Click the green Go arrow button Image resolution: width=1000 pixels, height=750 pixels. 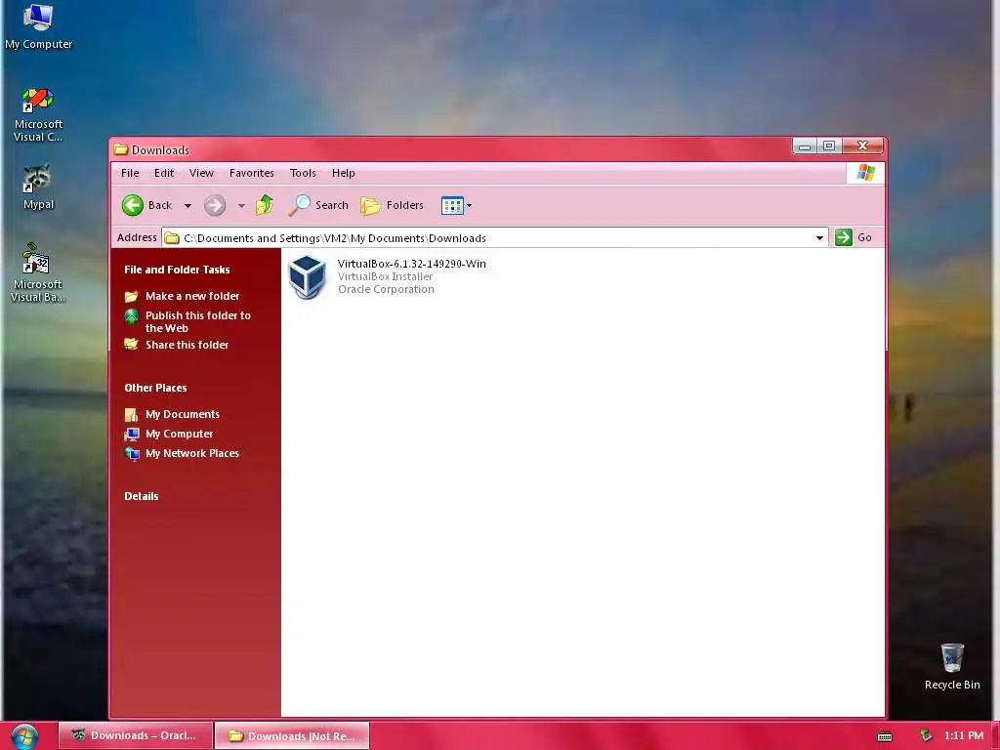coord(844,237)
